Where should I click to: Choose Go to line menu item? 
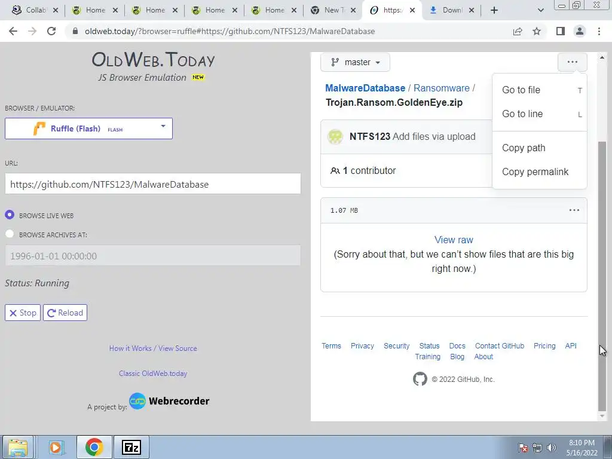click(540, 114)
